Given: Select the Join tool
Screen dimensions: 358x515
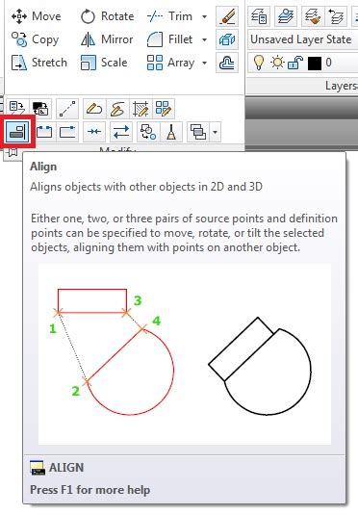Looking at the screenshot, I should coord(94,132).
